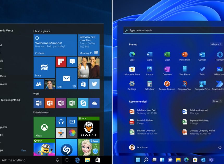Open the People tile
This screenshot has width=224, height=164.
click(x=39, y=84)
